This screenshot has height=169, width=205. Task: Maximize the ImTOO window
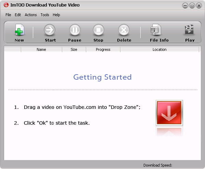(x=192, y=5)
